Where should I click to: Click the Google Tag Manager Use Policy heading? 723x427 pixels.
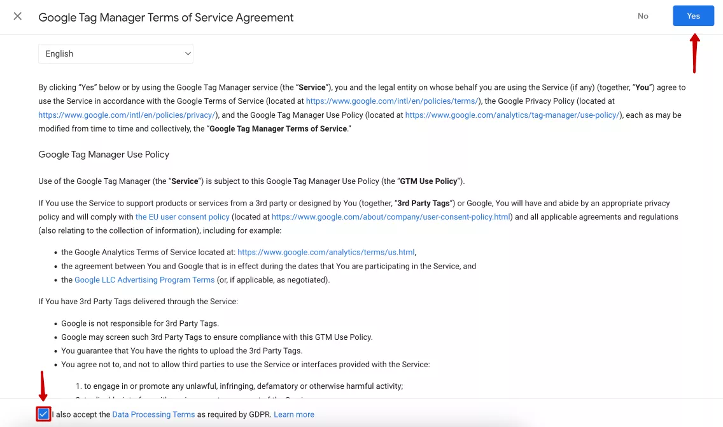point(104,155)
